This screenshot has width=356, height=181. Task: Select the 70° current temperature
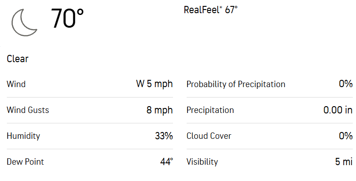coord(67,18)
